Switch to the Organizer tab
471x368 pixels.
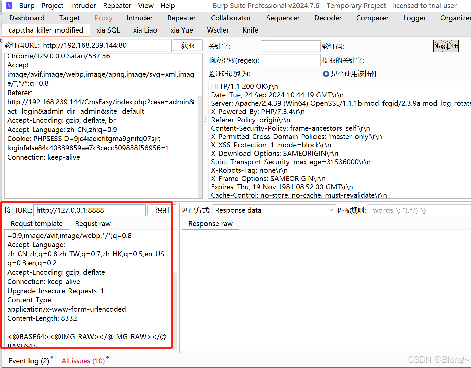[x=455, y=18]
